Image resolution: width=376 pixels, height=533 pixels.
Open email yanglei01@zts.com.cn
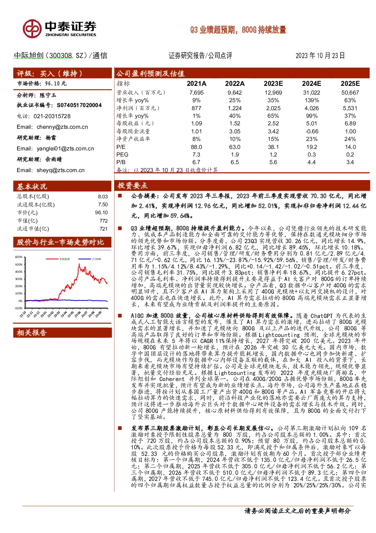65,149
